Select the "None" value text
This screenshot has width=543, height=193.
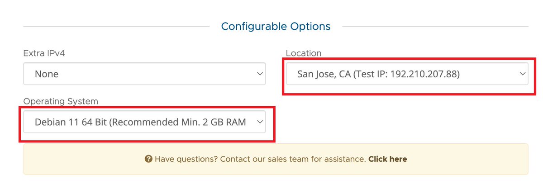tap(47, 74)
